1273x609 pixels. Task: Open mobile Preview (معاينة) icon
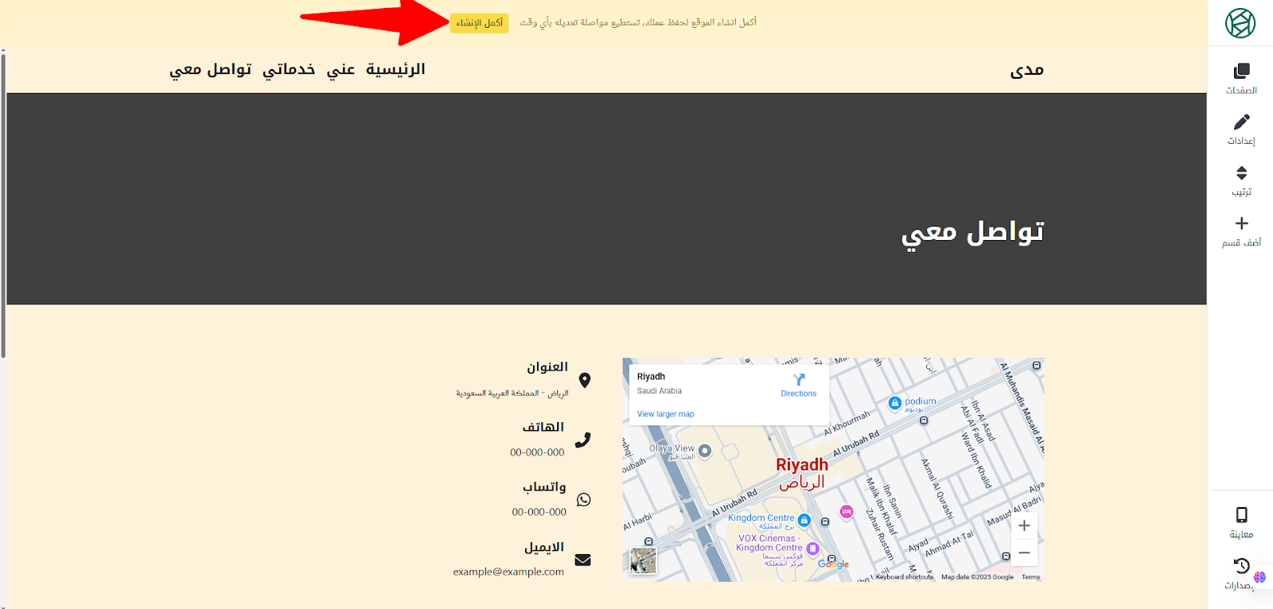1241,514
